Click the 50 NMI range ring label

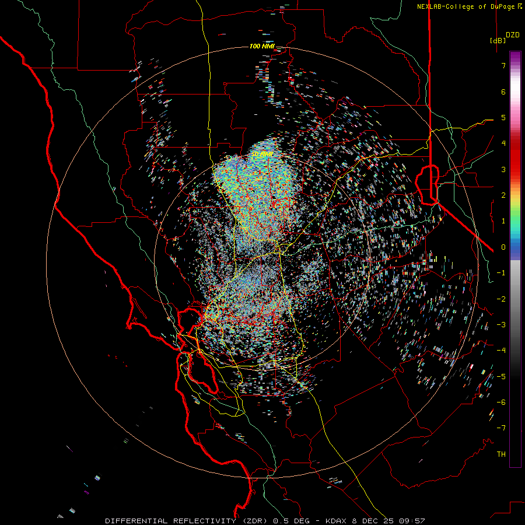(x=262, y=155)
